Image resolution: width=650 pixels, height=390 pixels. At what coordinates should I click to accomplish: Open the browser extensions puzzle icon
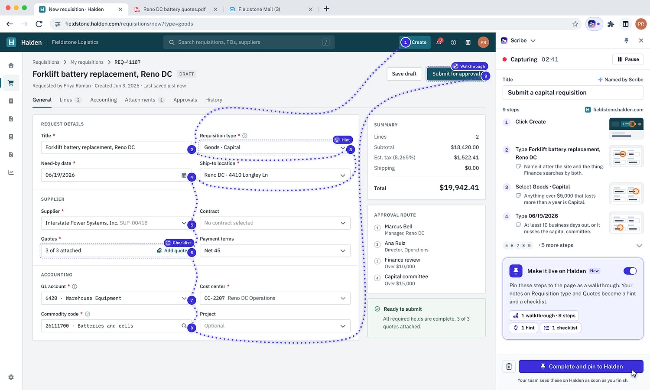coord(611,24)
